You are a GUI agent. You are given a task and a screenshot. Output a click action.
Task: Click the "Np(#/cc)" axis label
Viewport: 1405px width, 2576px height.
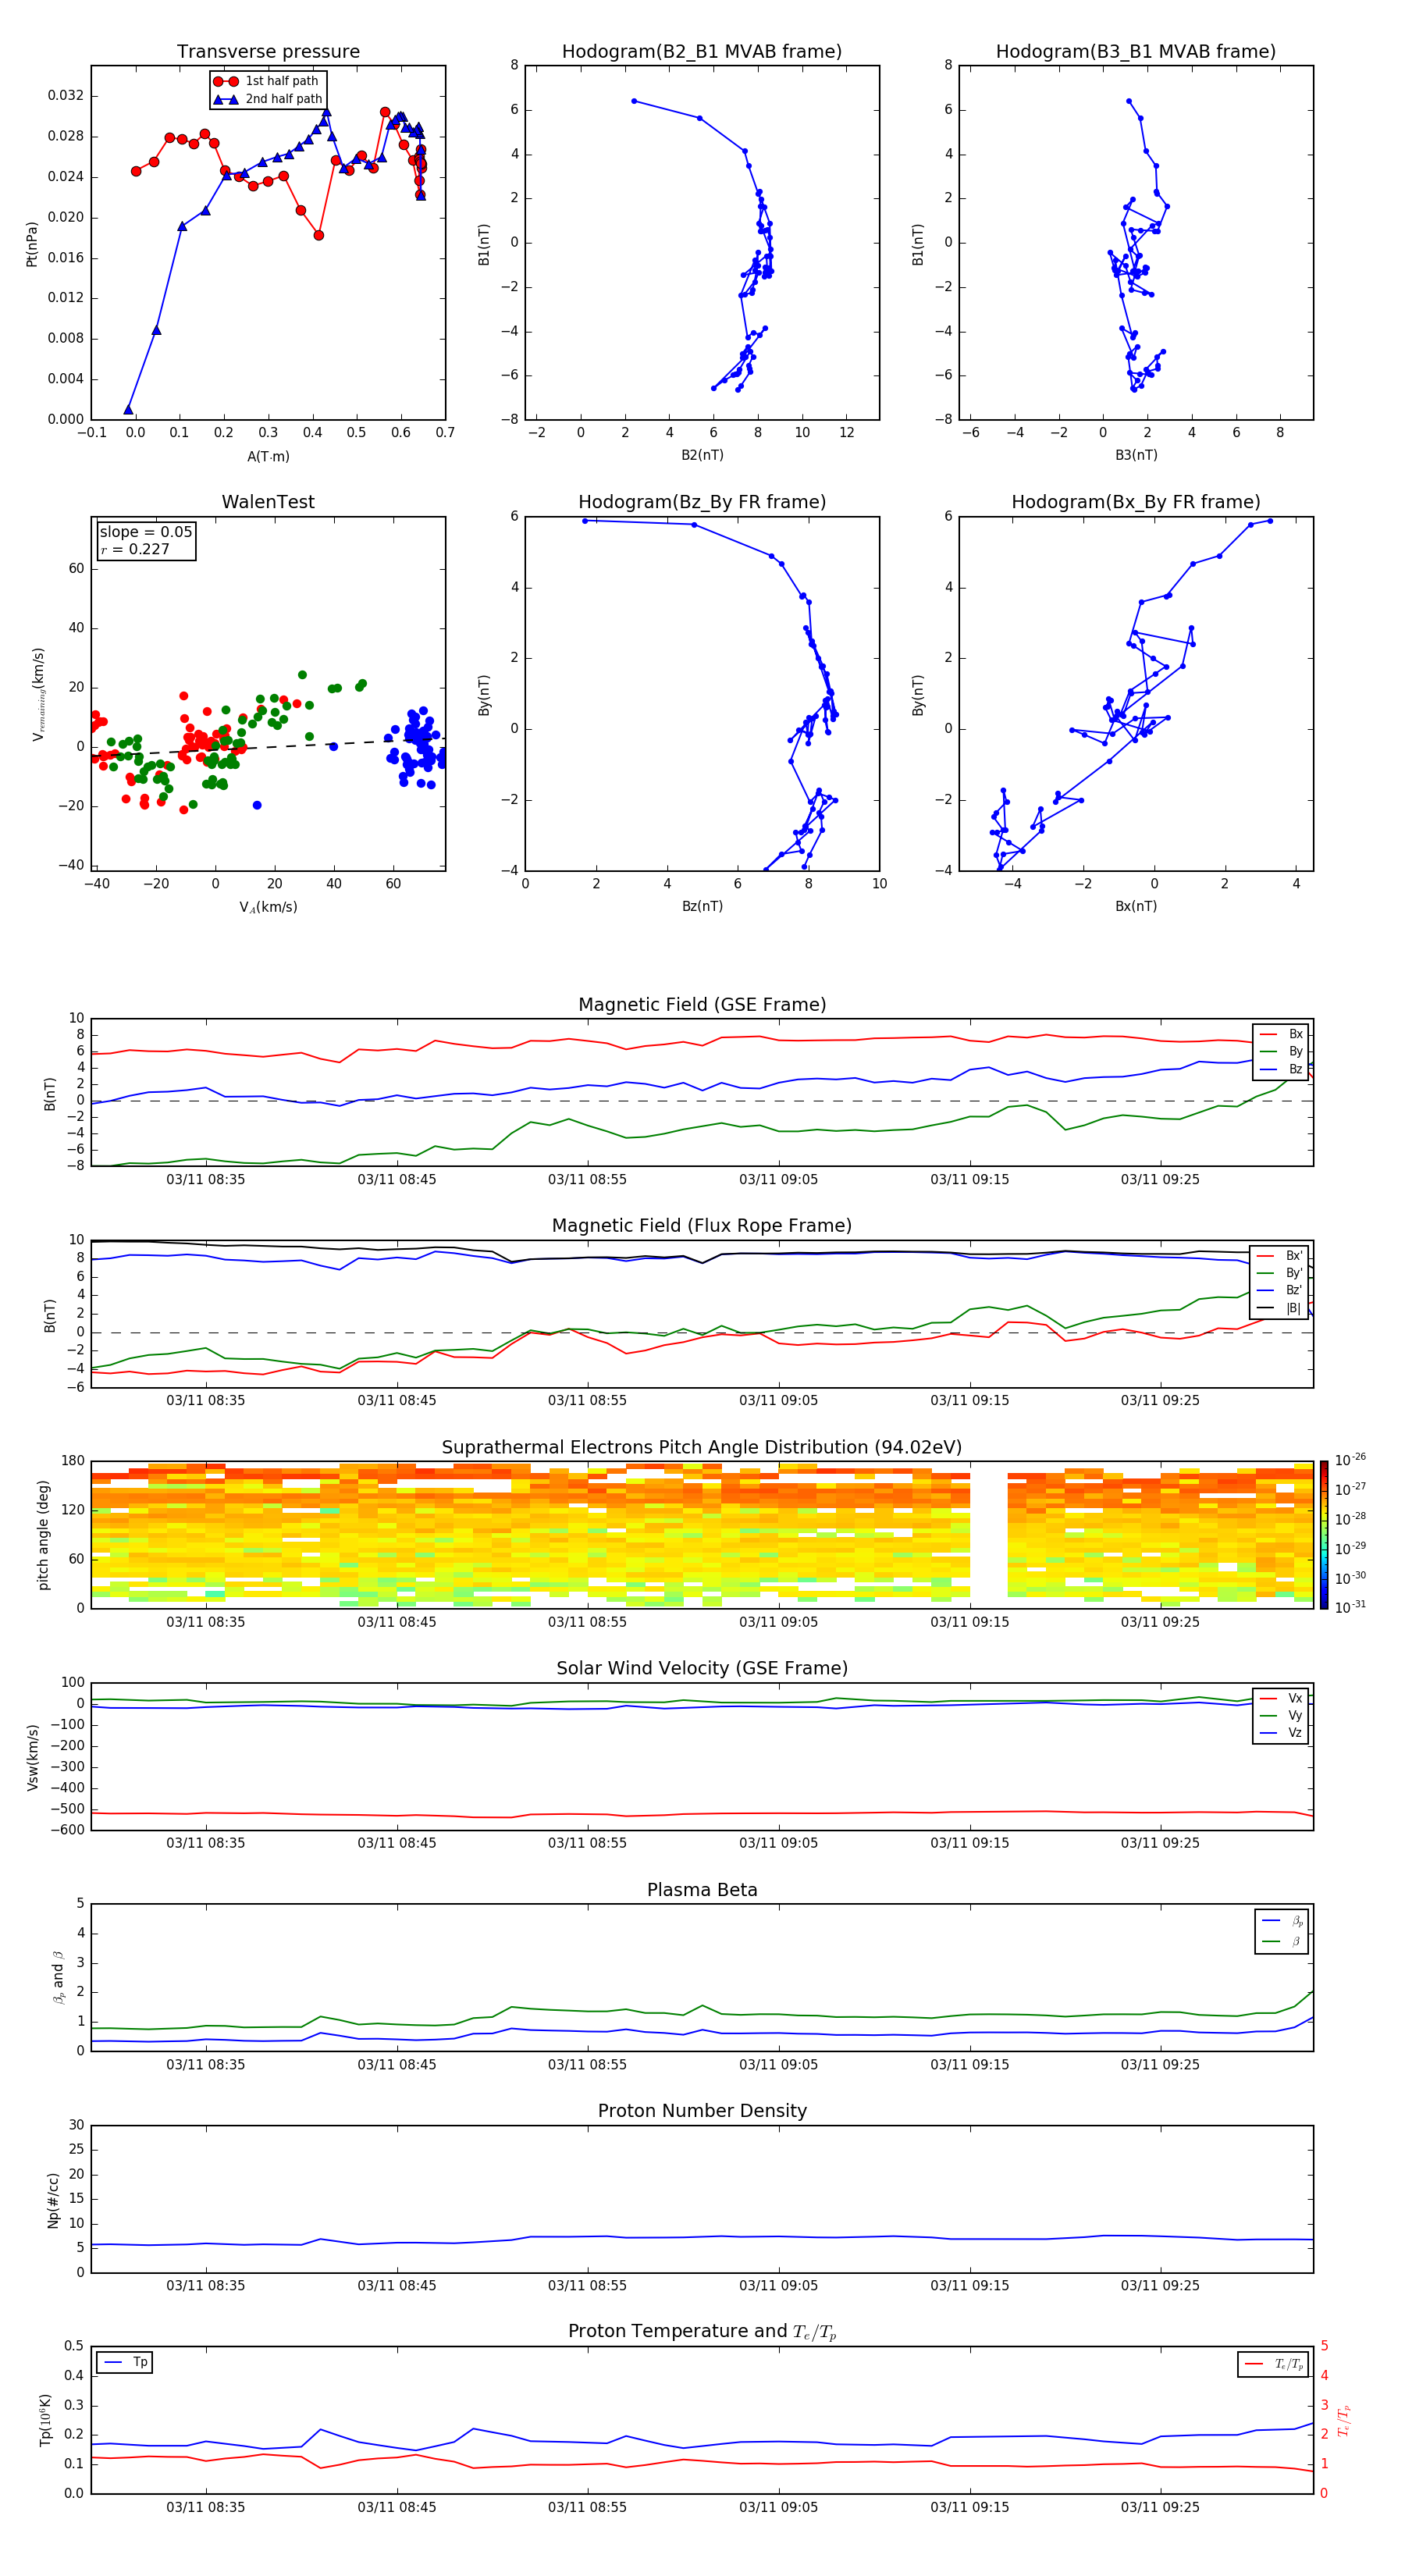click(53, 2200)
